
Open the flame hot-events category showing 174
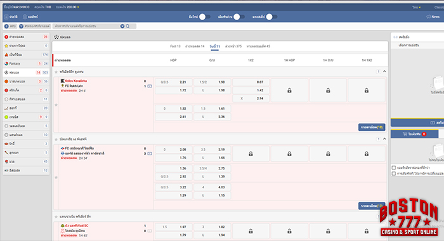26,55
